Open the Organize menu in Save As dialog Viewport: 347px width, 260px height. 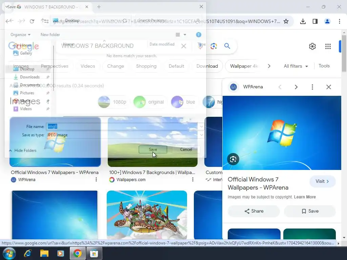(x=20, y=35)
